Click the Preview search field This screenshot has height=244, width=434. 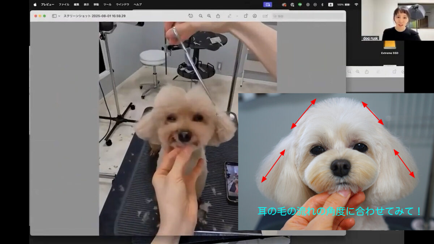pos(307,16)
